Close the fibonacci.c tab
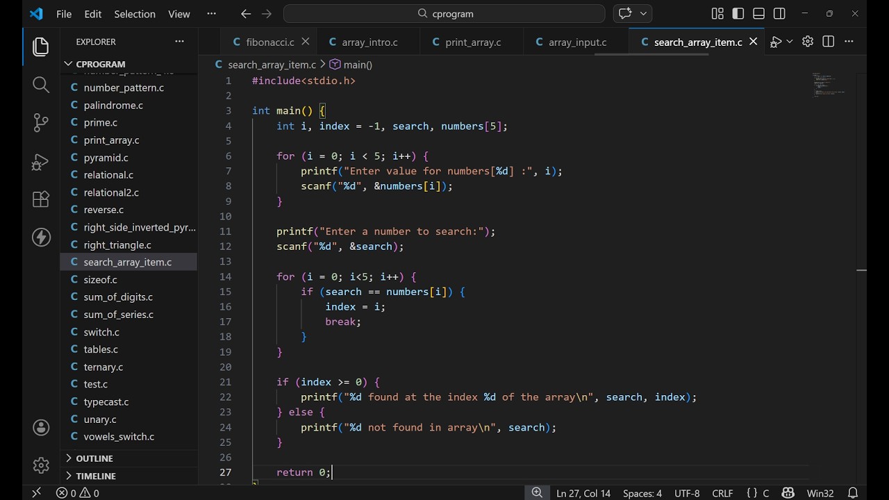 click(305, 42)
